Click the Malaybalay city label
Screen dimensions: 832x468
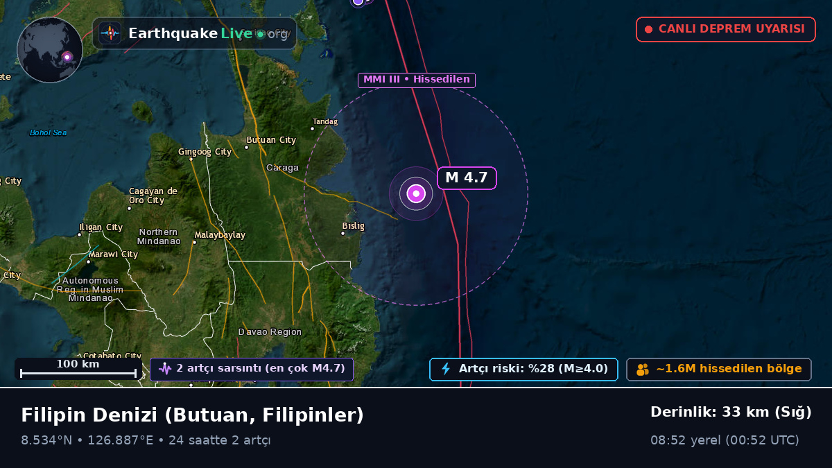click(220, 235)
